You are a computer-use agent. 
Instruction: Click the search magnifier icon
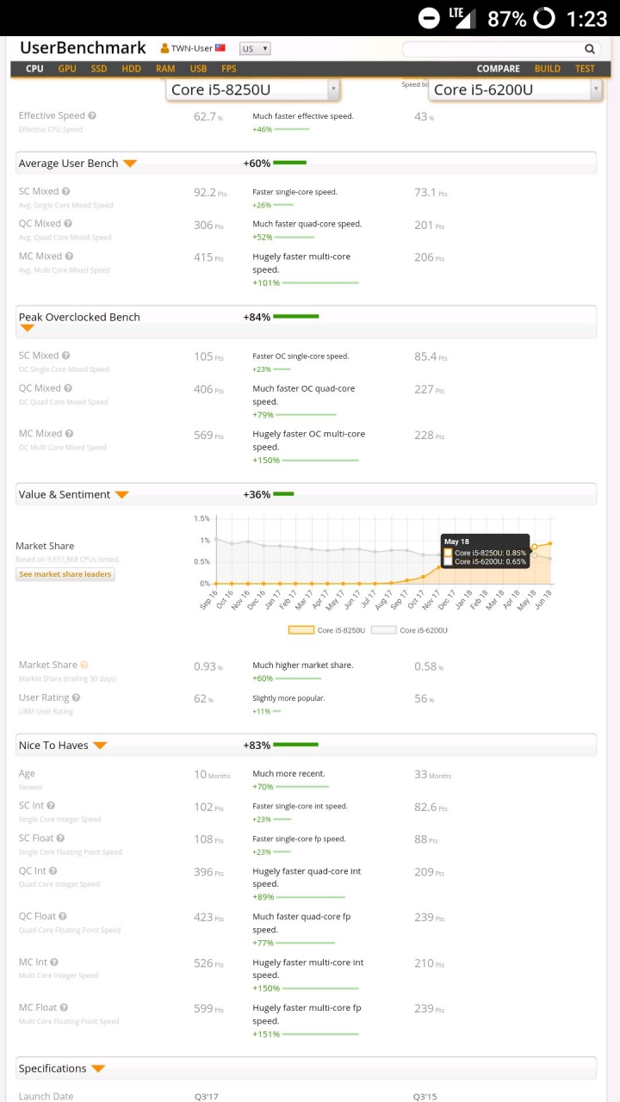590,49
